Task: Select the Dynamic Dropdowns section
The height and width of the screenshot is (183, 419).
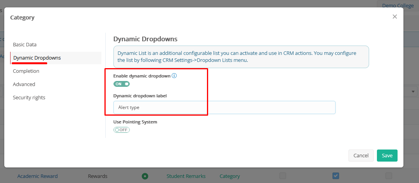Action: click(37, 58)
